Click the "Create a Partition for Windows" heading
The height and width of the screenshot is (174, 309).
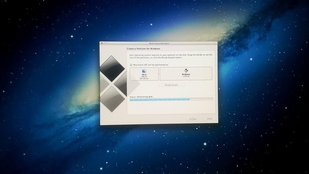143,49
